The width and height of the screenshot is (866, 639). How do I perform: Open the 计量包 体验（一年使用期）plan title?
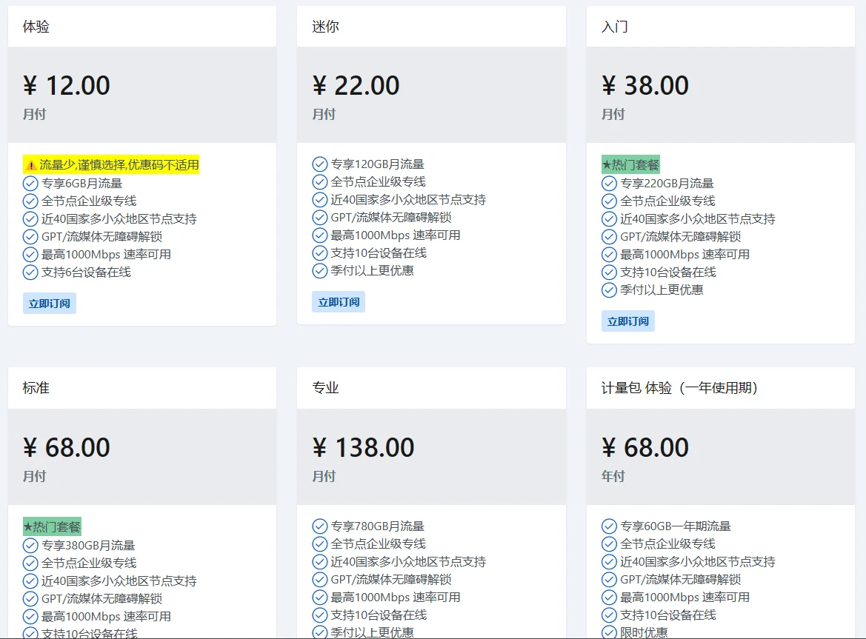coord(679,388)
